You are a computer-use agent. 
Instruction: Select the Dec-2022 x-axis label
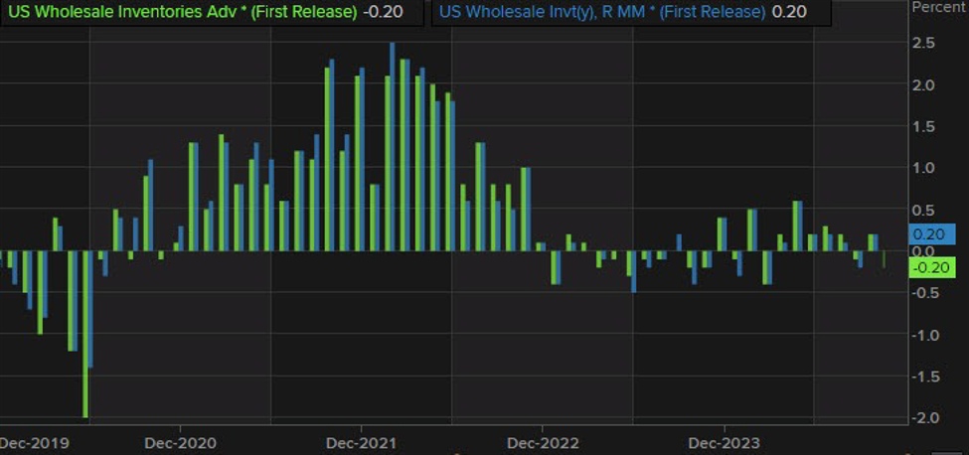tap(541, 442)
